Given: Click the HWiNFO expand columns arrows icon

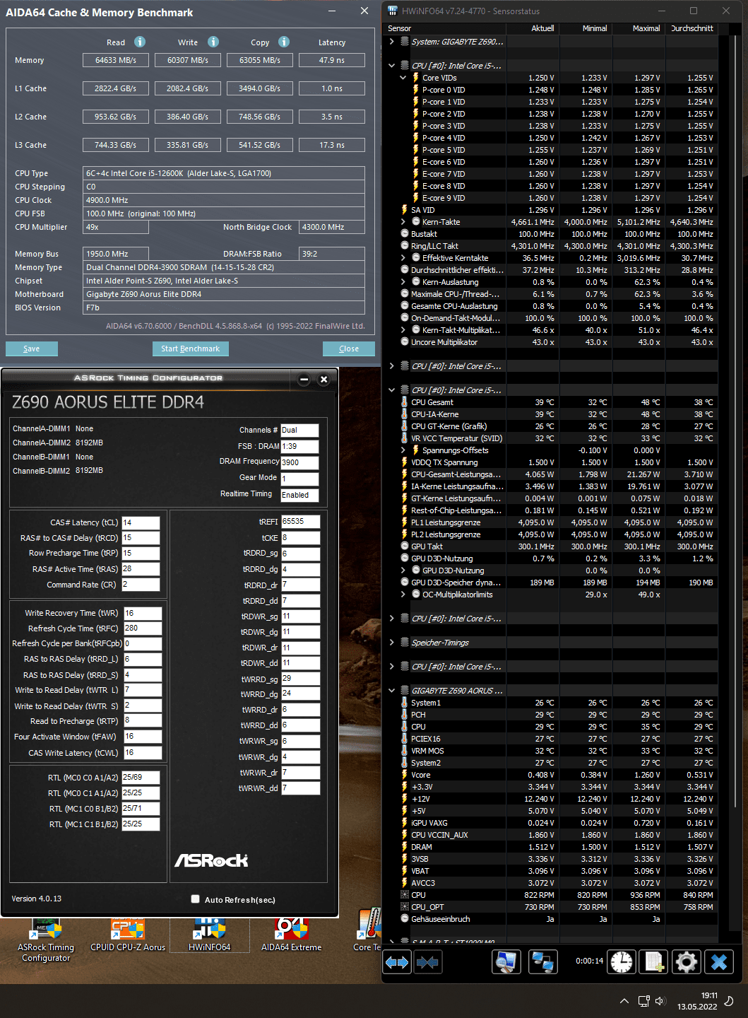Looking at the screenshot, I should tap(397, 962).
